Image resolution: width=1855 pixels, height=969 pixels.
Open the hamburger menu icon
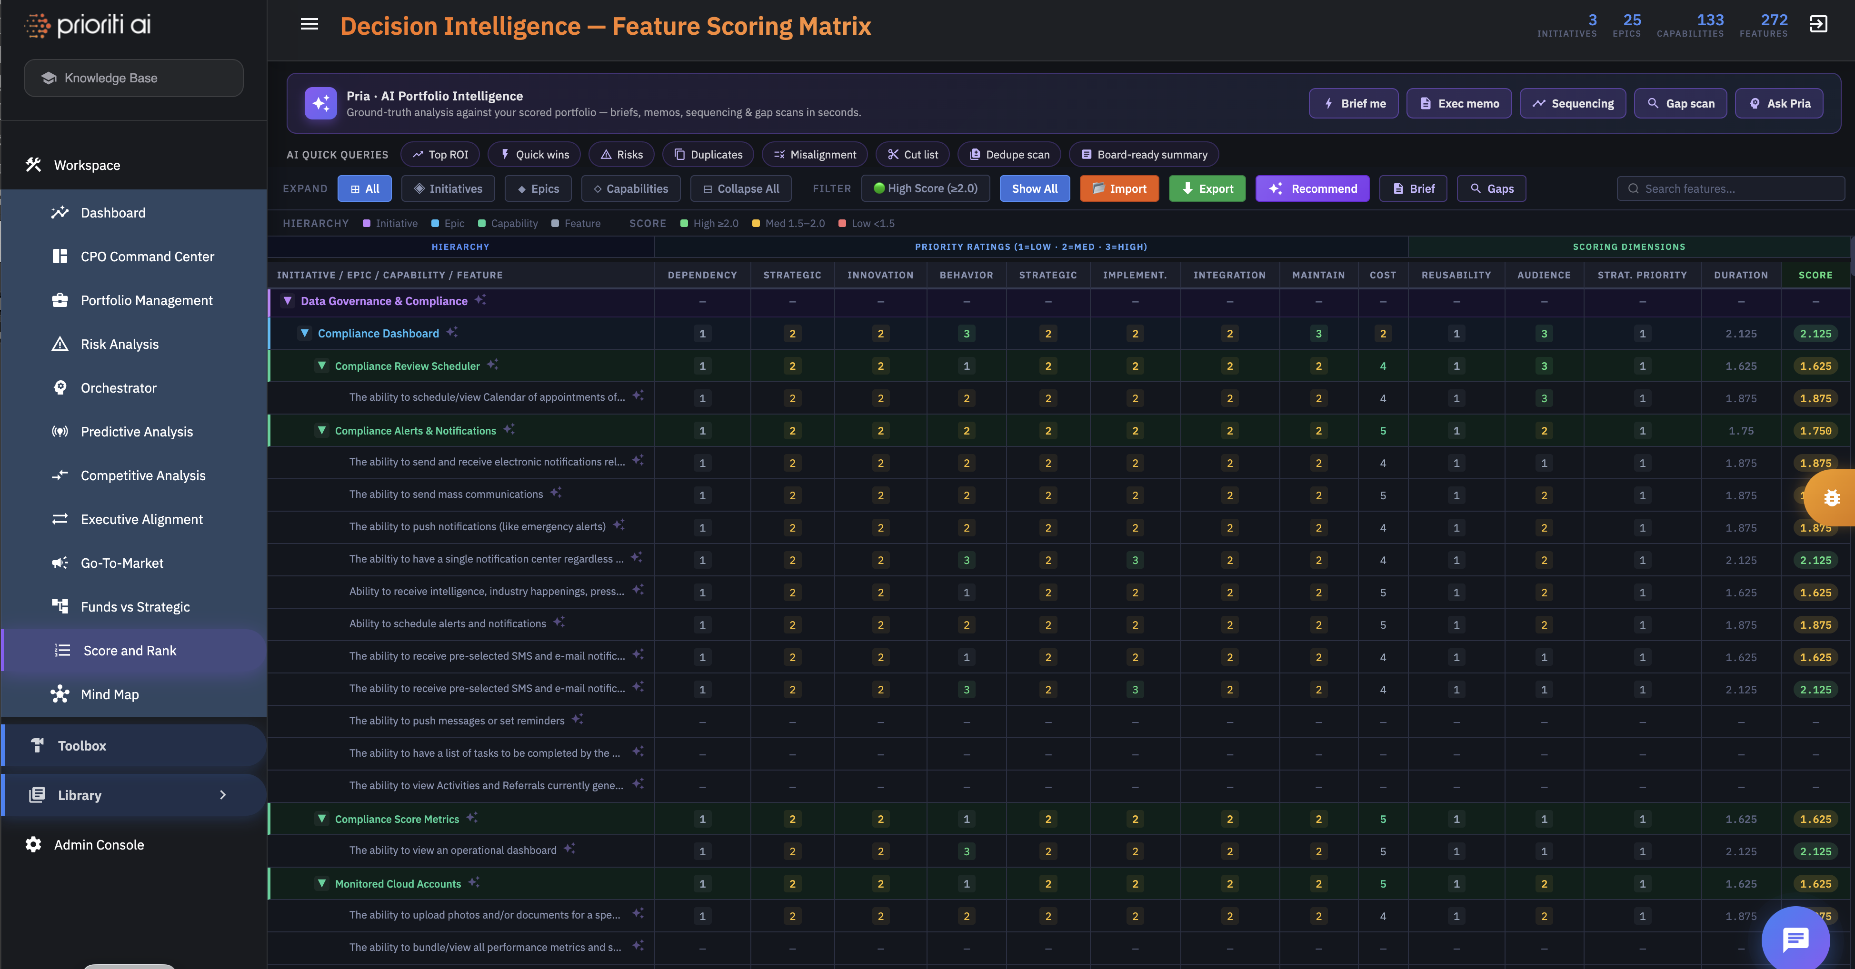[x=309, y=24]
